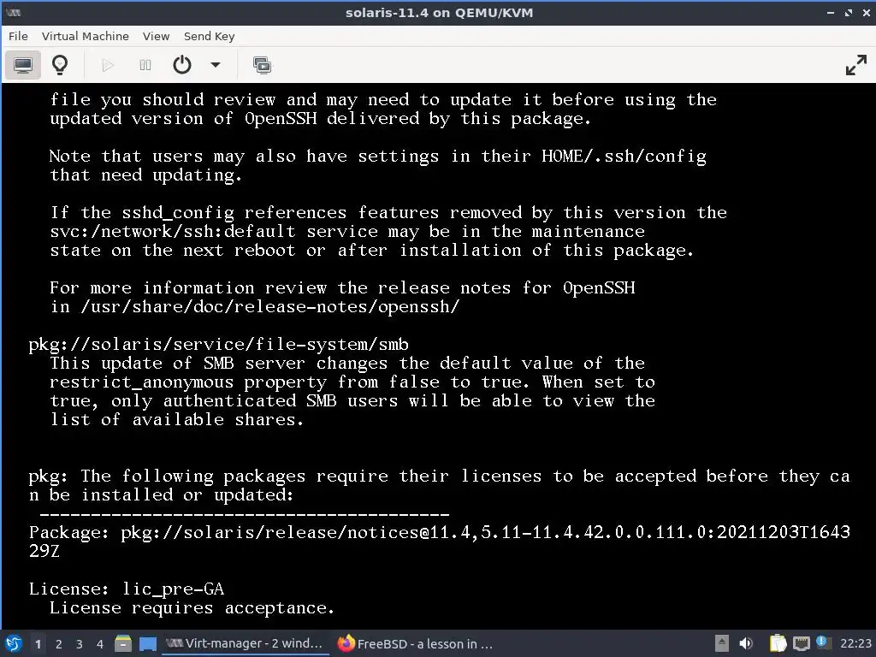Launch the file manager from the taskbar
Screen dimensions: 876x657
(123, 644)
